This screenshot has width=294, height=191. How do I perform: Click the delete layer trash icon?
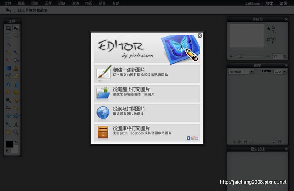point(280,142)
